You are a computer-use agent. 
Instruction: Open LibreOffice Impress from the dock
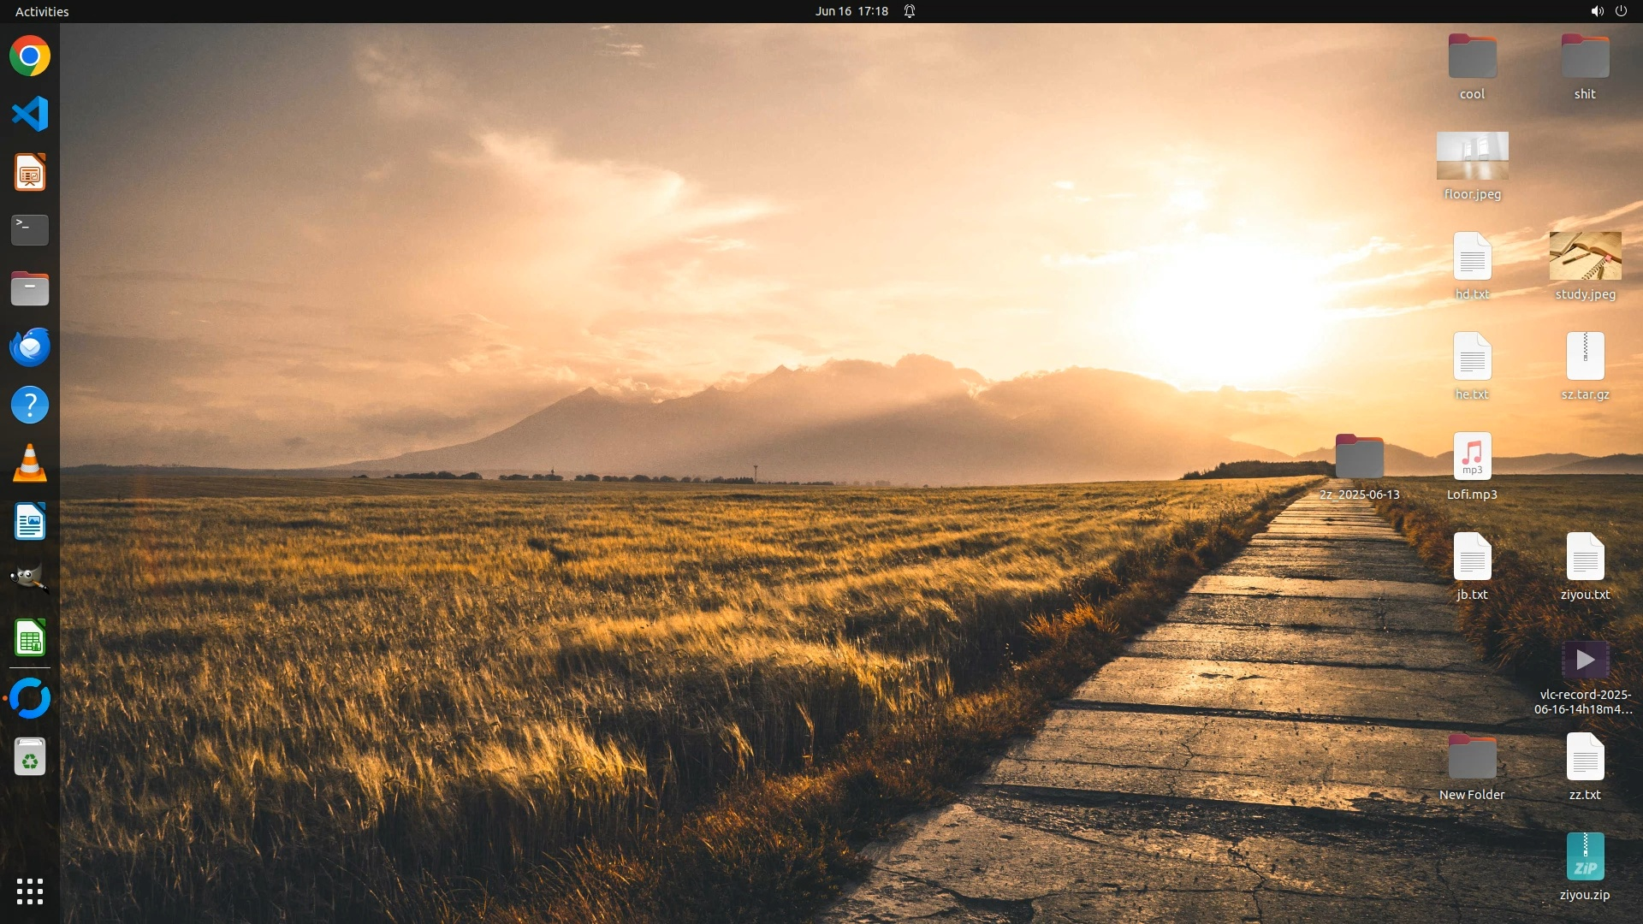[x=30, y=173]
